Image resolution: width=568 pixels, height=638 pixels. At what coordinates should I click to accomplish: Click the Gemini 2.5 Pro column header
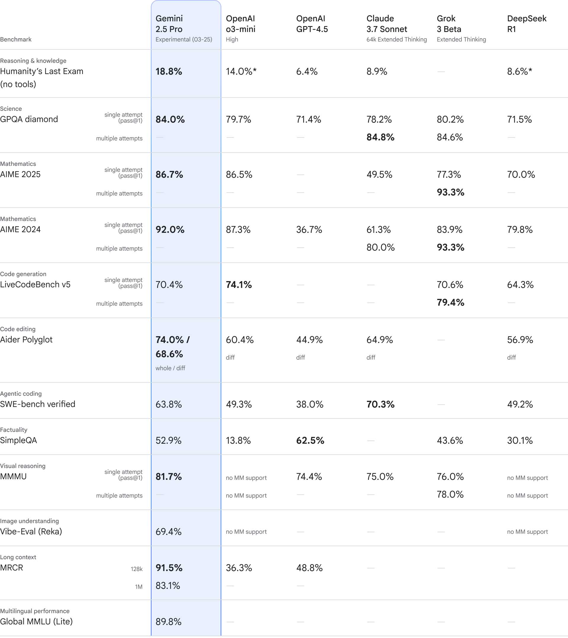(x=184, y=28)
